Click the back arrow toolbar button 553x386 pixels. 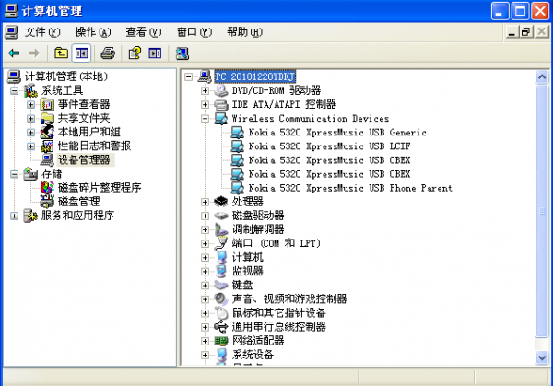click(x=14, y=53)
